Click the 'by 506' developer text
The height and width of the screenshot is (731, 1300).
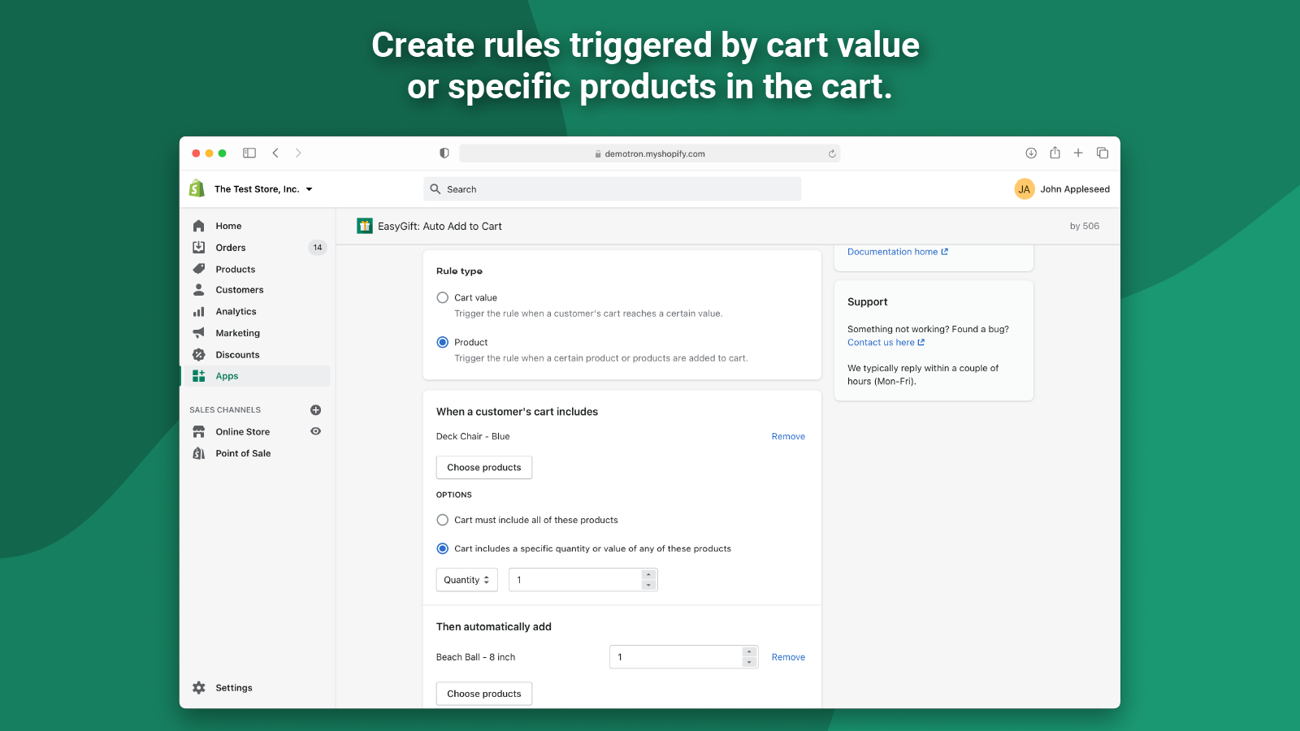tap(1085, 227)
